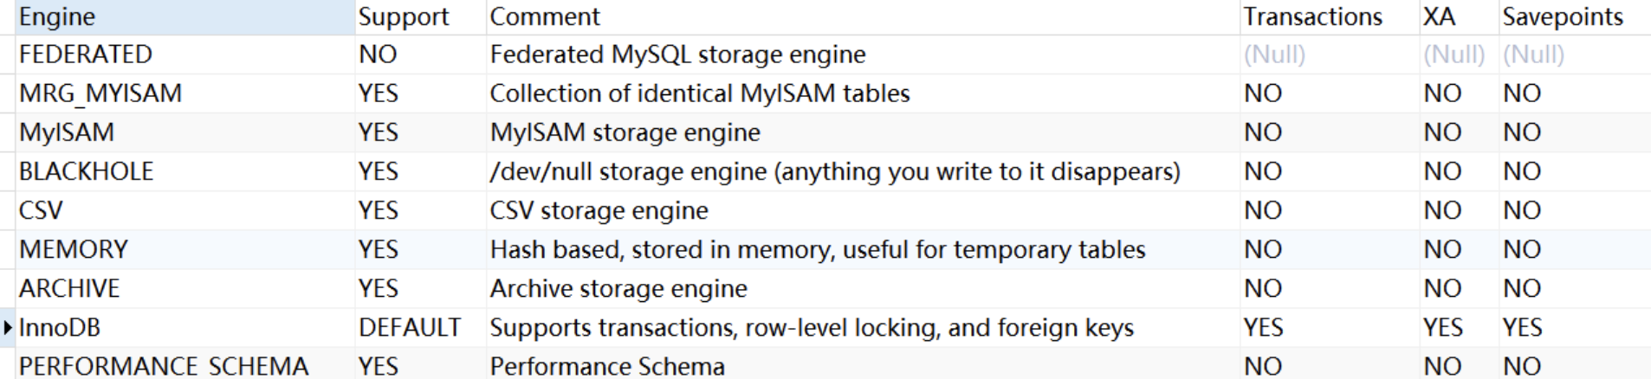Click the MEMORY engine cell

pyautogui.click(x=185, y=249)
